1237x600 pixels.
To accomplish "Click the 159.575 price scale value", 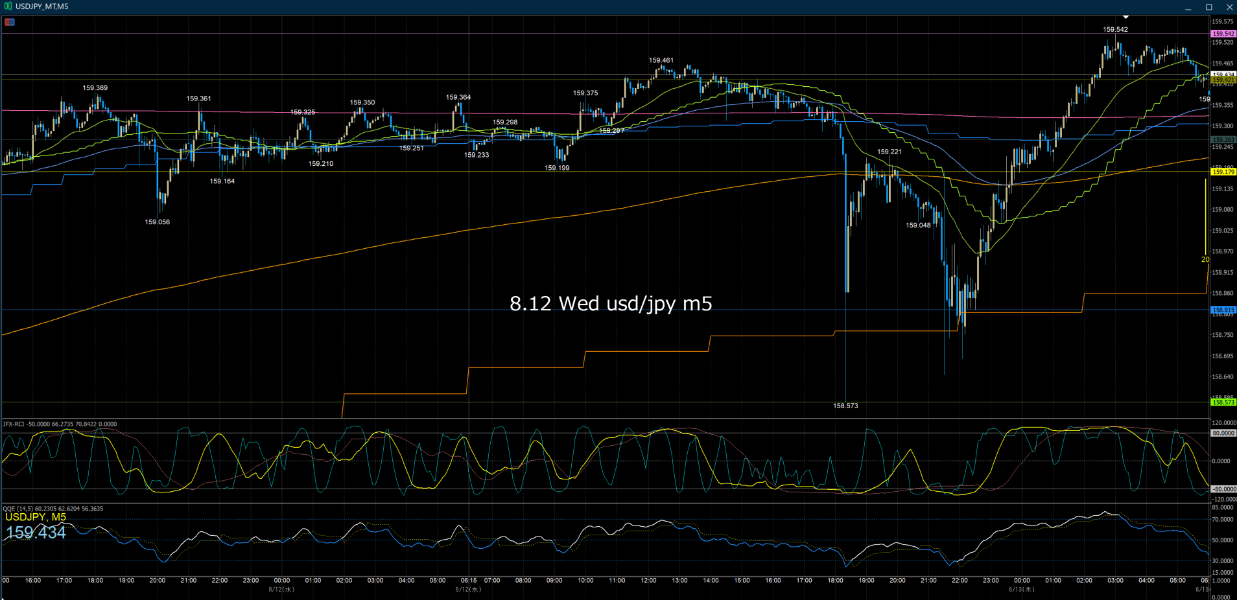I will (x=1223, y=21).
